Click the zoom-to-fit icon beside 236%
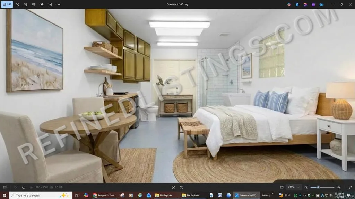This screenshot has height=199, width=355. (x=282, y=187)
